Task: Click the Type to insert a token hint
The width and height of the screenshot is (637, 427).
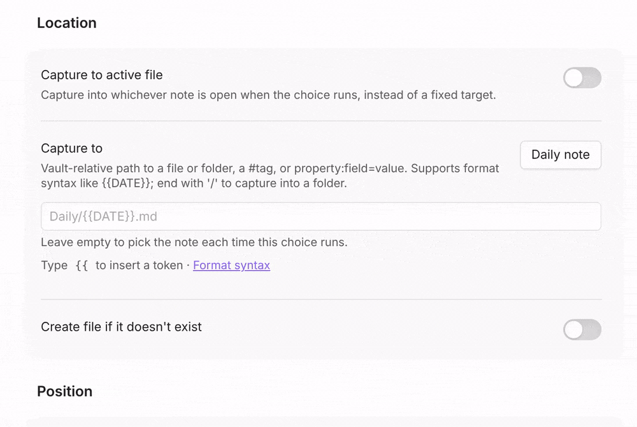Action: click(x=112, y=265)
